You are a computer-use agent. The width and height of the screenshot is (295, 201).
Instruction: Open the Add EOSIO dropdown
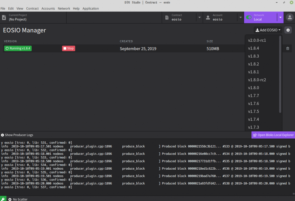(268, 30)
